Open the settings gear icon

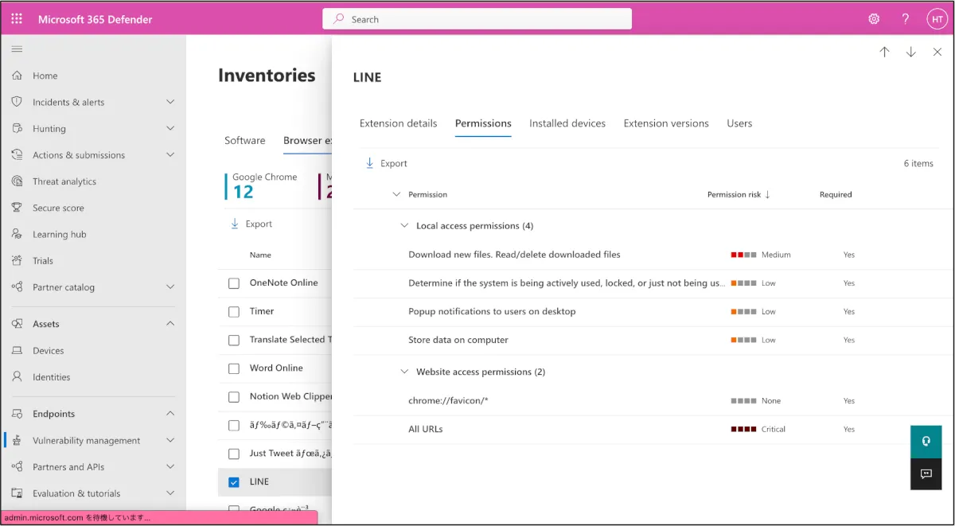[x=874, y=19]
